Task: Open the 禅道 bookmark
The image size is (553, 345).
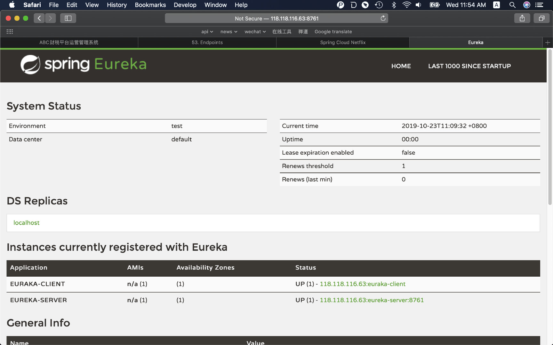Action: tap(303, 32)
